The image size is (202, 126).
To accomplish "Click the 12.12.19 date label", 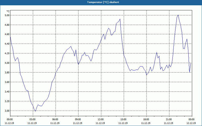I will tap(191, 123).
